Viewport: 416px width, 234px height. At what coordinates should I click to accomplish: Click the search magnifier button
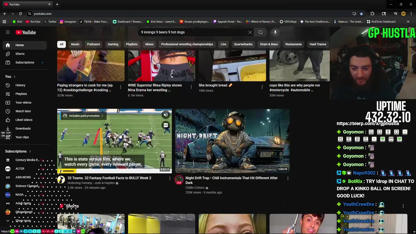coord(260,32)
